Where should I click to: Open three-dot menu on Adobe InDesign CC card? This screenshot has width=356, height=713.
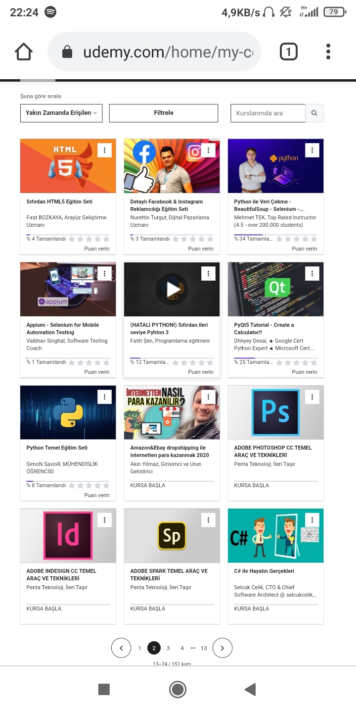(x=104, y=520)
